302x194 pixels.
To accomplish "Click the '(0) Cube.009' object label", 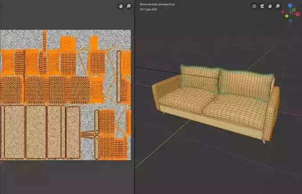I will point(148,9).
